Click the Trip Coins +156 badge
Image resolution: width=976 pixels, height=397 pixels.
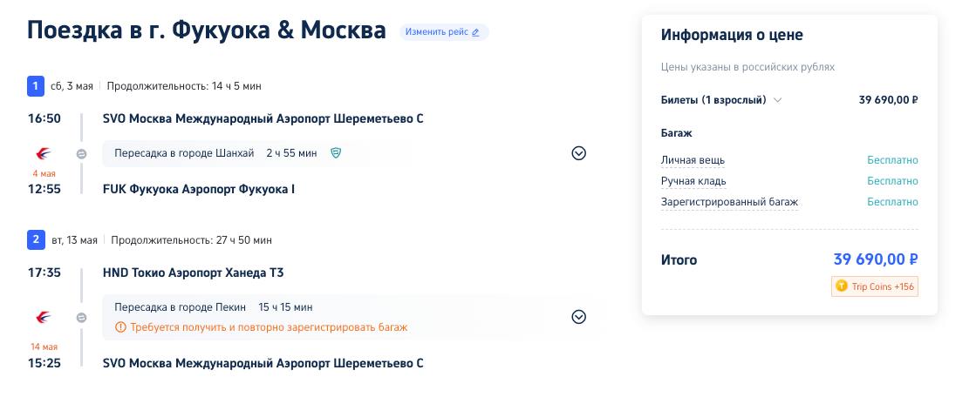coord(875,286)
